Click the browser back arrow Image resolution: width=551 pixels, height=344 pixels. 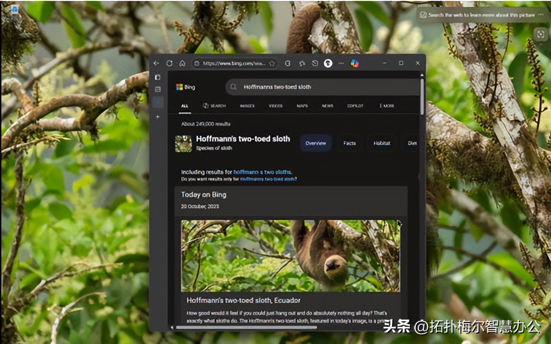[x=156, y=63]
